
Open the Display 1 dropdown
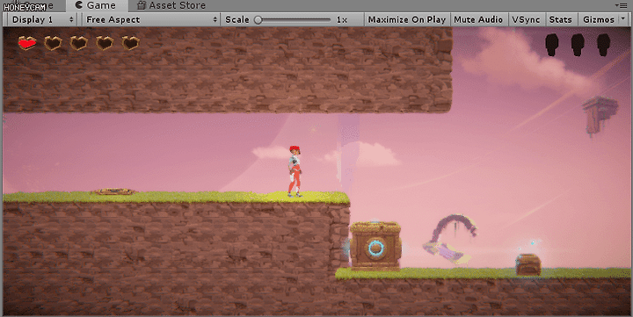pos(43,20)
